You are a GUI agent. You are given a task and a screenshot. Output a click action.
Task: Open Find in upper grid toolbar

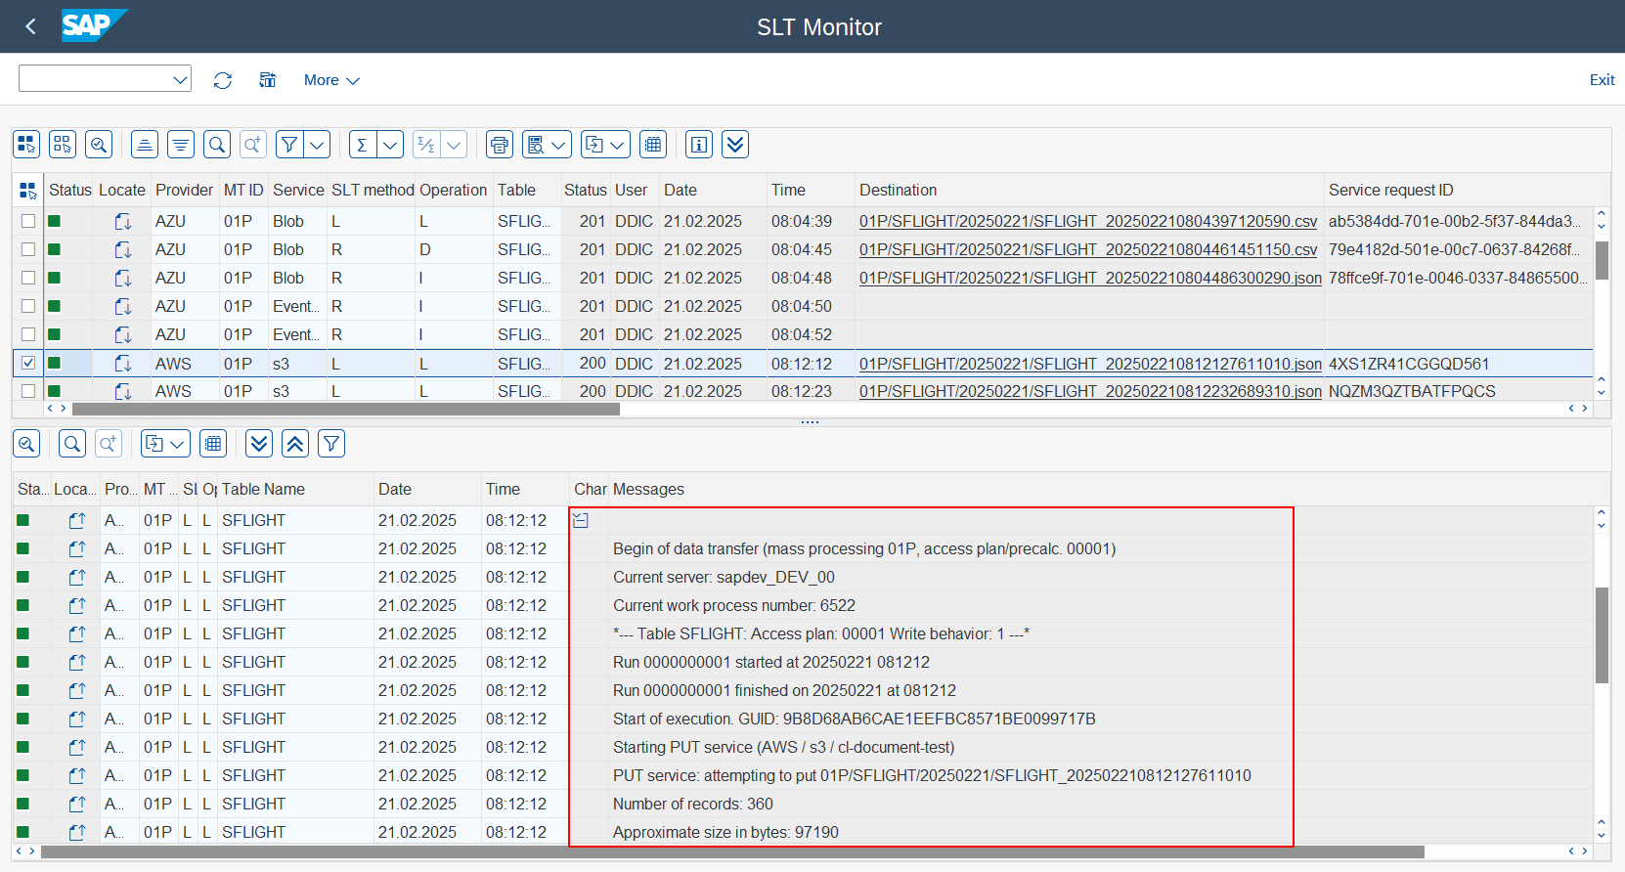217,145
